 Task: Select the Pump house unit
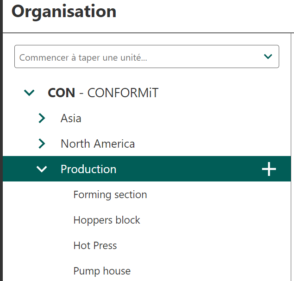(x=102, y=271)
